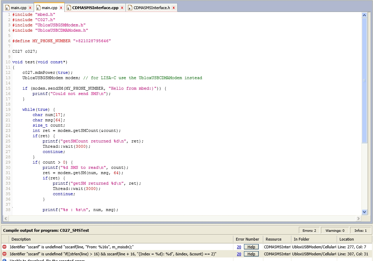Sort by the Description column header

[x=21, y=239]
